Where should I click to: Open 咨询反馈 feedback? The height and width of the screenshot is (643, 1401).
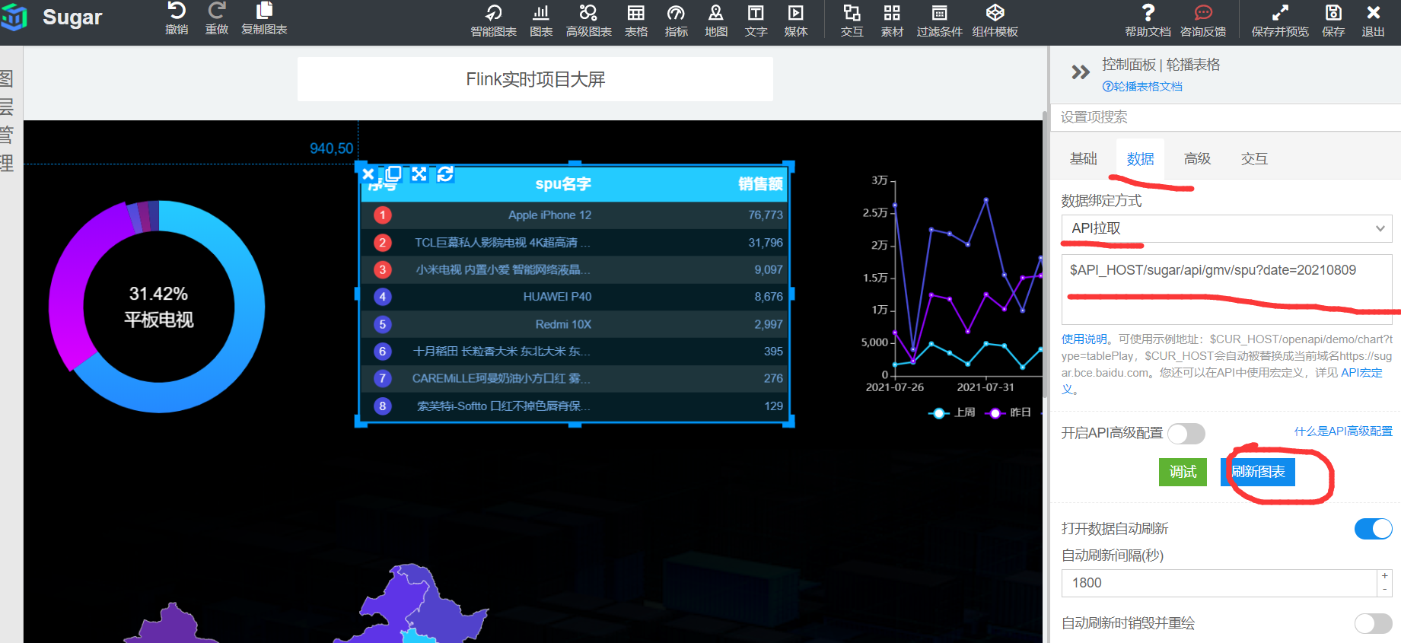(1203, 21)
